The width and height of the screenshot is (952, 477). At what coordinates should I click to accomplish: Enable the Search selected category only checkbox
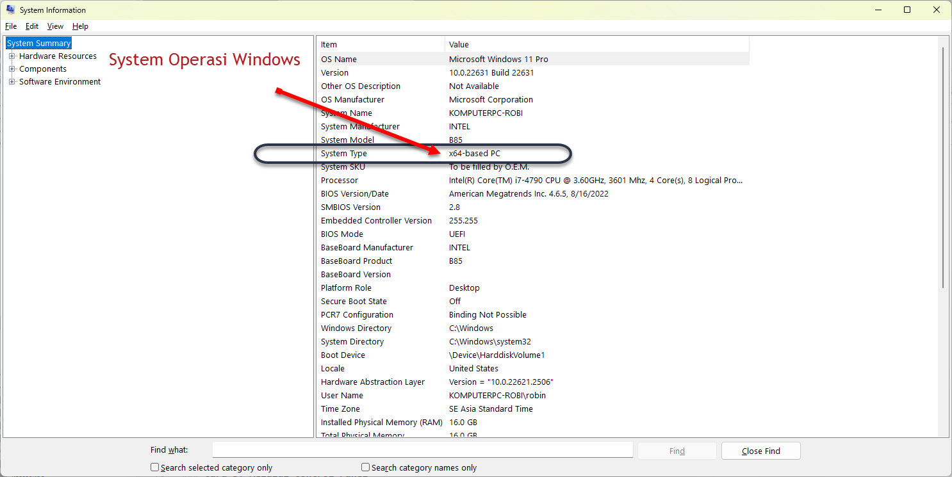point(154,467)
